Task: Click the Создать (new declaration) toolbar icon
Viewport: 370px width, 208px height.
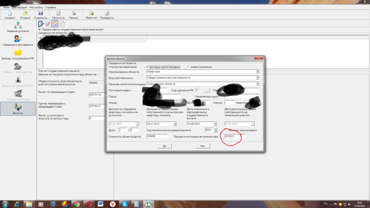Action: [10, 14]
